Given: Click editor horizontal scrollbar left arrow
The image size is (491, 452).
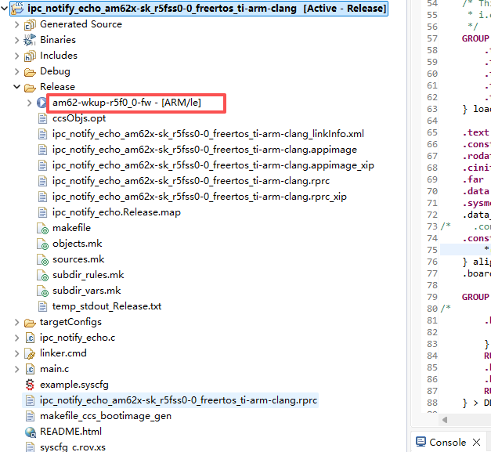Looking at the screenshot, I should pos(445,420).
